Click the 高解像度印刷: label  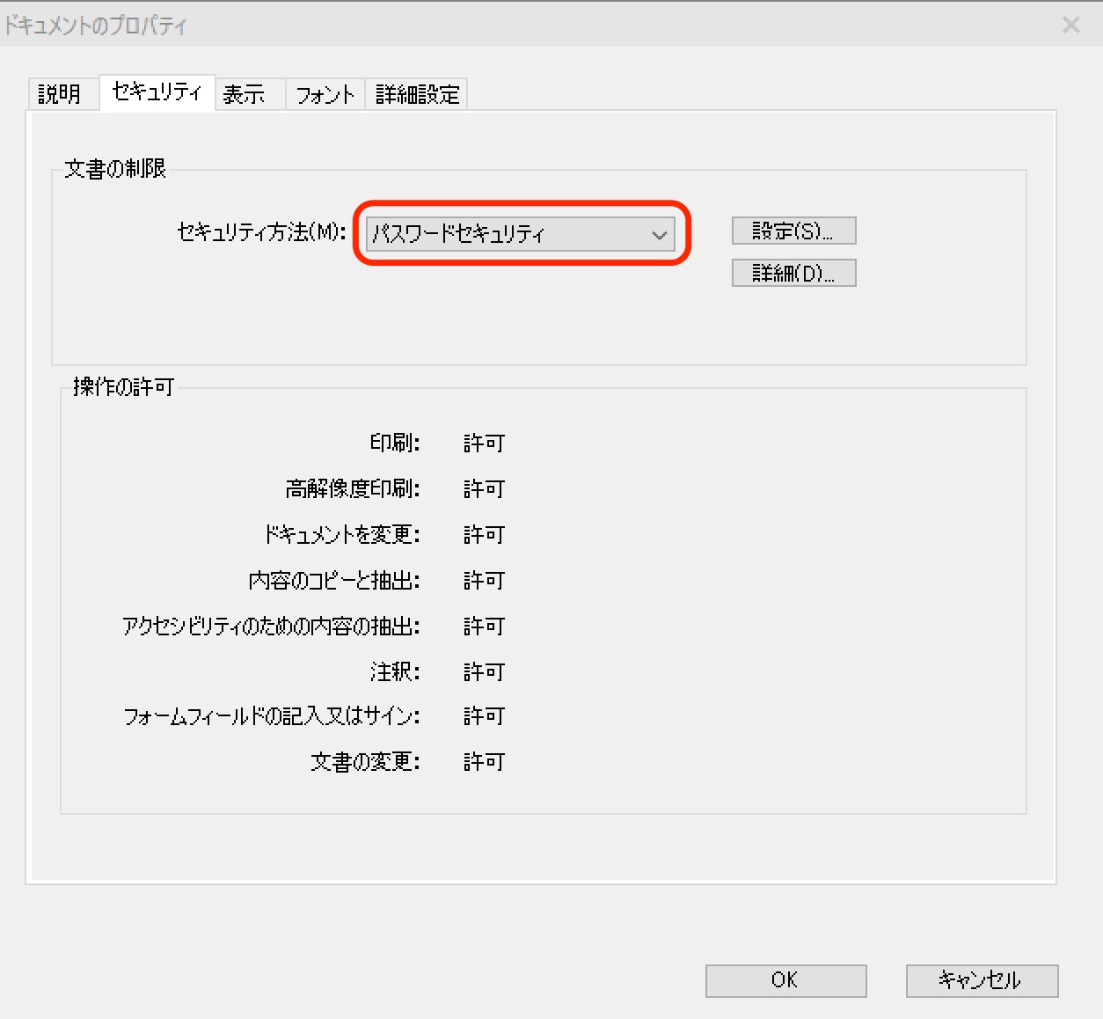353,488
